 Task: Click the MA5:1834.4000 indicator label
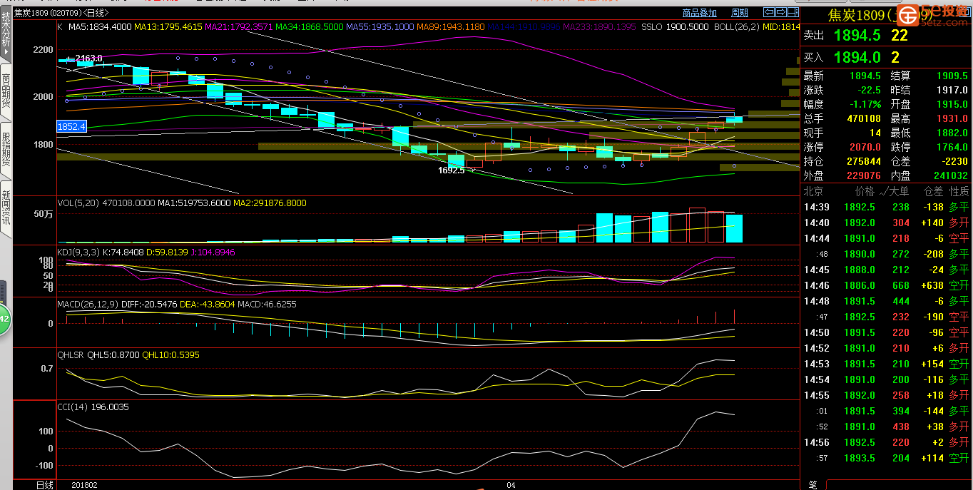click(100, 27)
